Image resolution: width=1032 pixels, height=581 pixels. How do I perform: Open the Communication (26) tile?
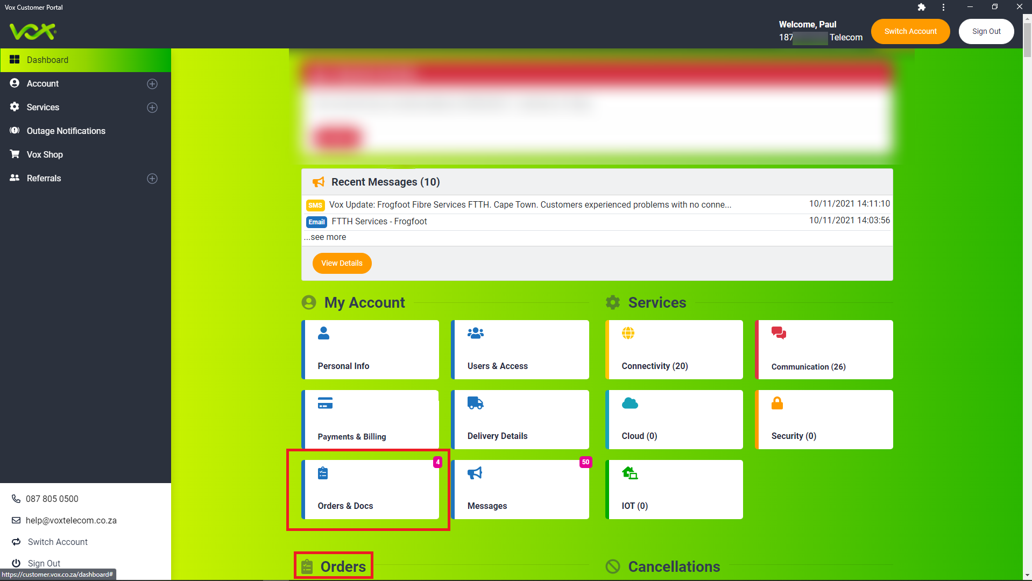coord(824,350)
